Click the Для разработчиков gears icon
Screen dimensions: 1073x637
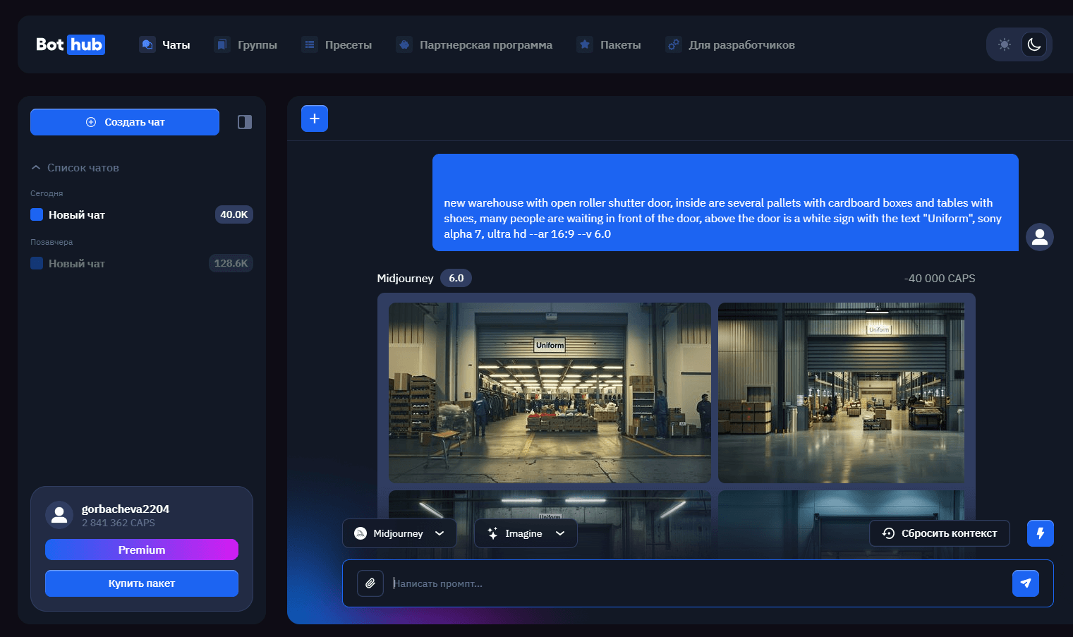673,44
